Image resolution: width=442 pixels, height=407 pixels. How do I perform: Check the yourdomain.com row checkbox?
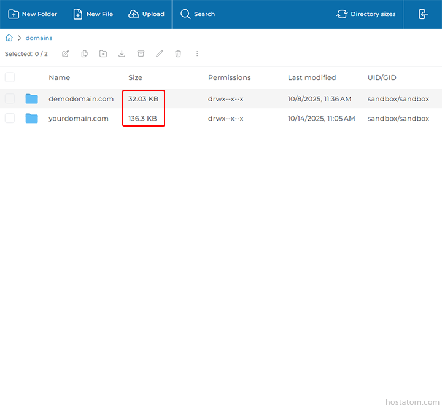coord(10,118)
